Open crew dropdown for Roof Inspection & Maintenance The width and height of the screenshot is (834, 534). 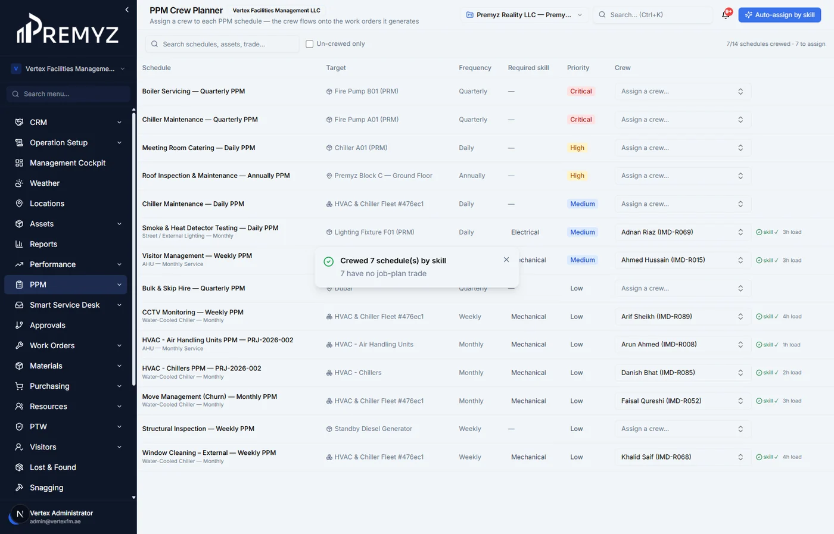(683, 176)
